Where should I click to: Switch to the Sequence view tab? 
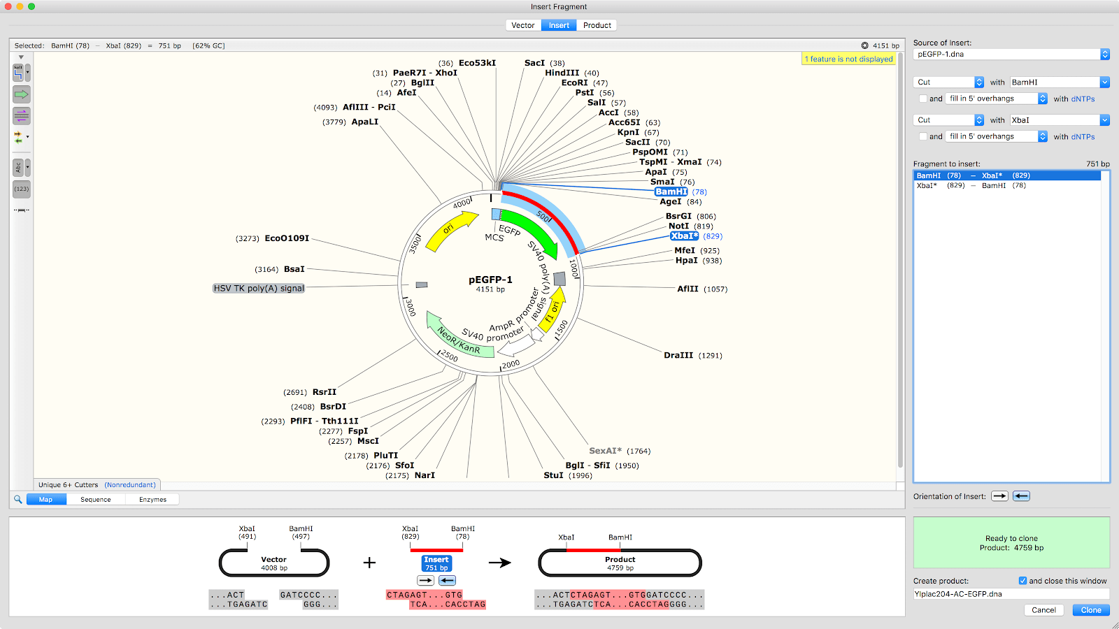[96, 500]
